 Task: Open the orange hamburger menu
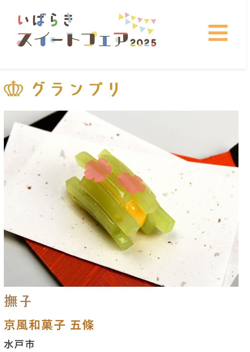pyautogui.click(x=218, y=33)
